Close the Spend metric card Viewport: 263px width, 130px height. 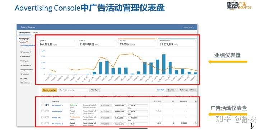[x=75, y=41]
